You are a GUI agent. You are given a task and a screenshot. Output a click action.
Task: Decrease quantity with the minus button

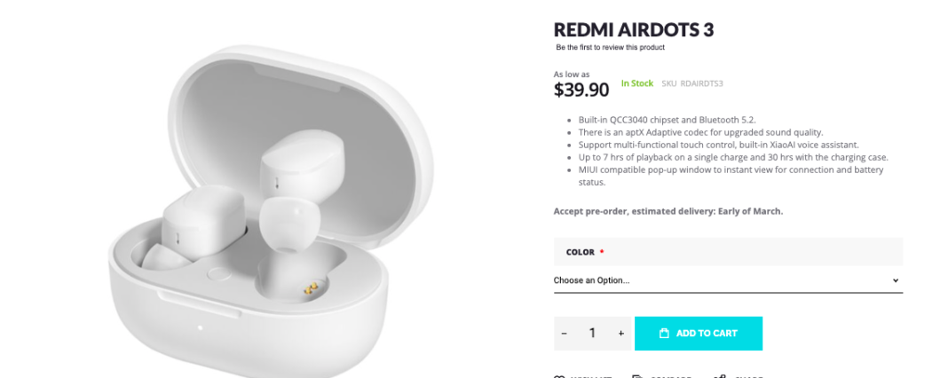(565, 334)
